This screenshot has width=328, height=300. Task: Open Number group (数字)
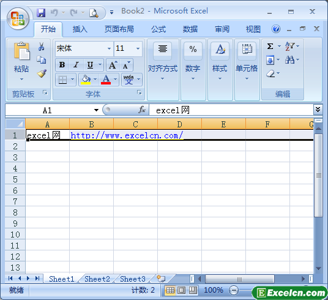tap(193, 69)
